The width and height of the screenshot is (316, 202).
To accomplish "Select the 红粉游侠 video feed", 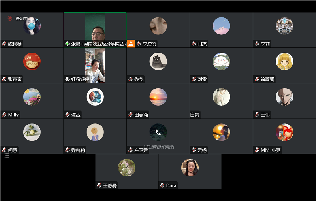I will click(x=95, y=65).
